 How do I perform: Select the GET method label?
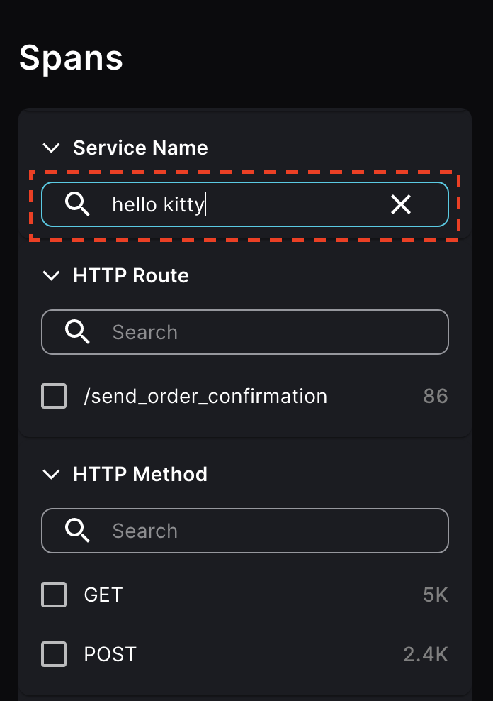(x=103, y=595)
